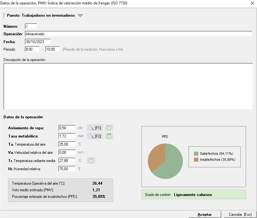Image resolution: width=257 pixels, height=218 pixels.
Task: Click the brown Insatisfechos legend swatch
Action: [x=196, y=159]
